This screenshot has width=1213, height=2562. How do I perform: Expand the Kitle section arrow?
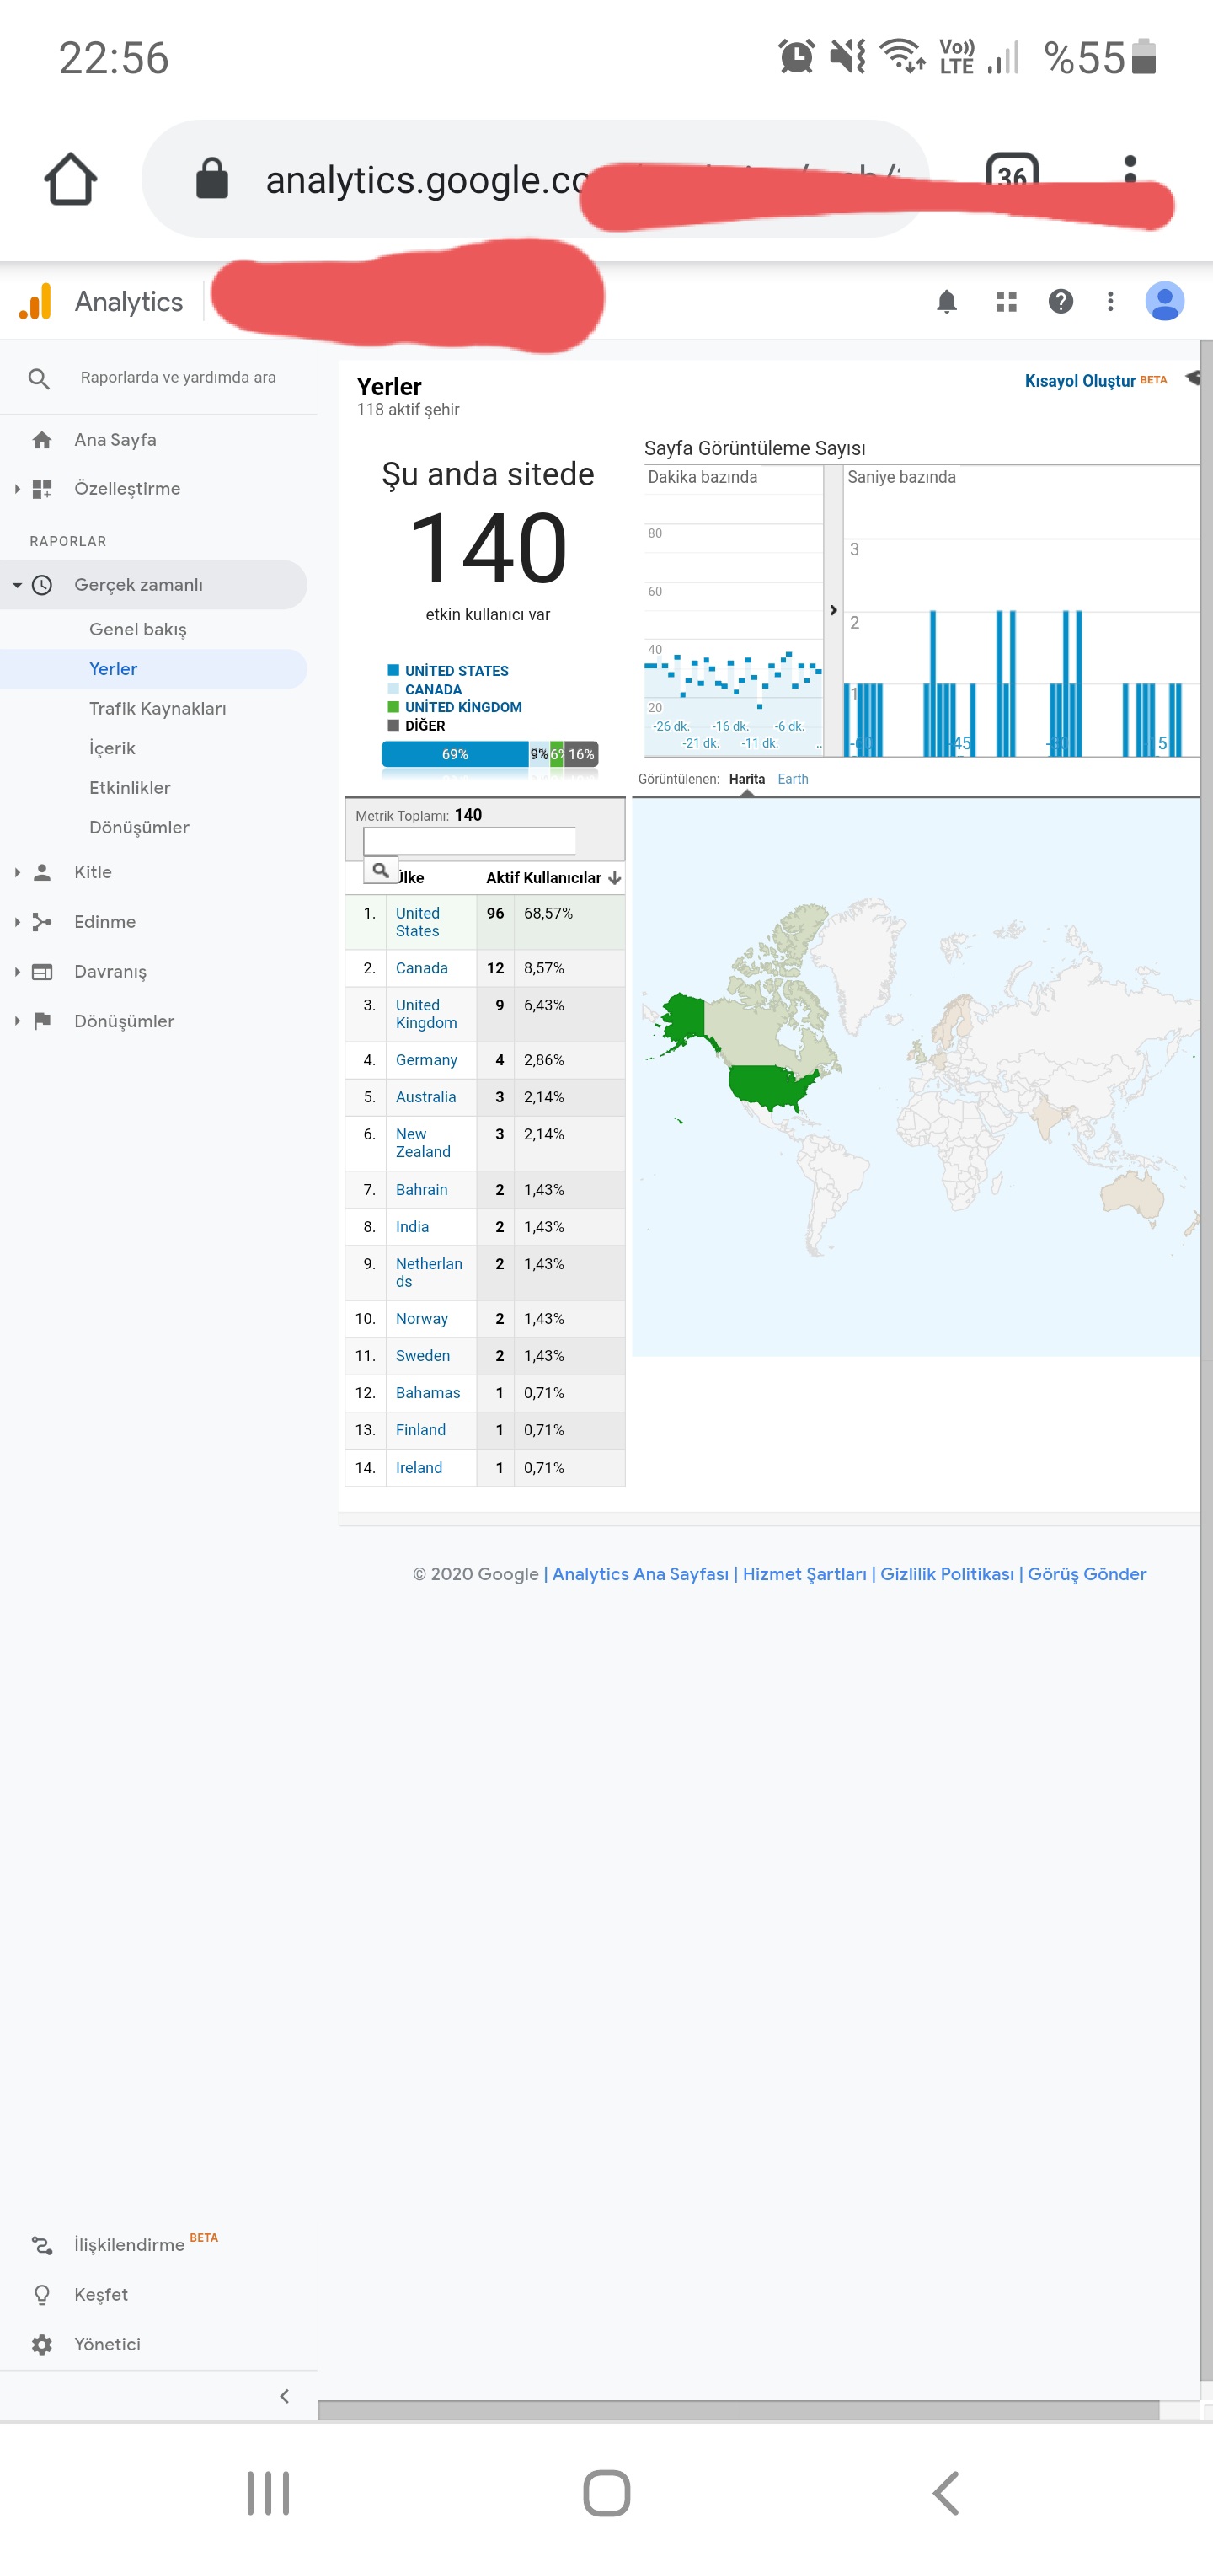17,872
